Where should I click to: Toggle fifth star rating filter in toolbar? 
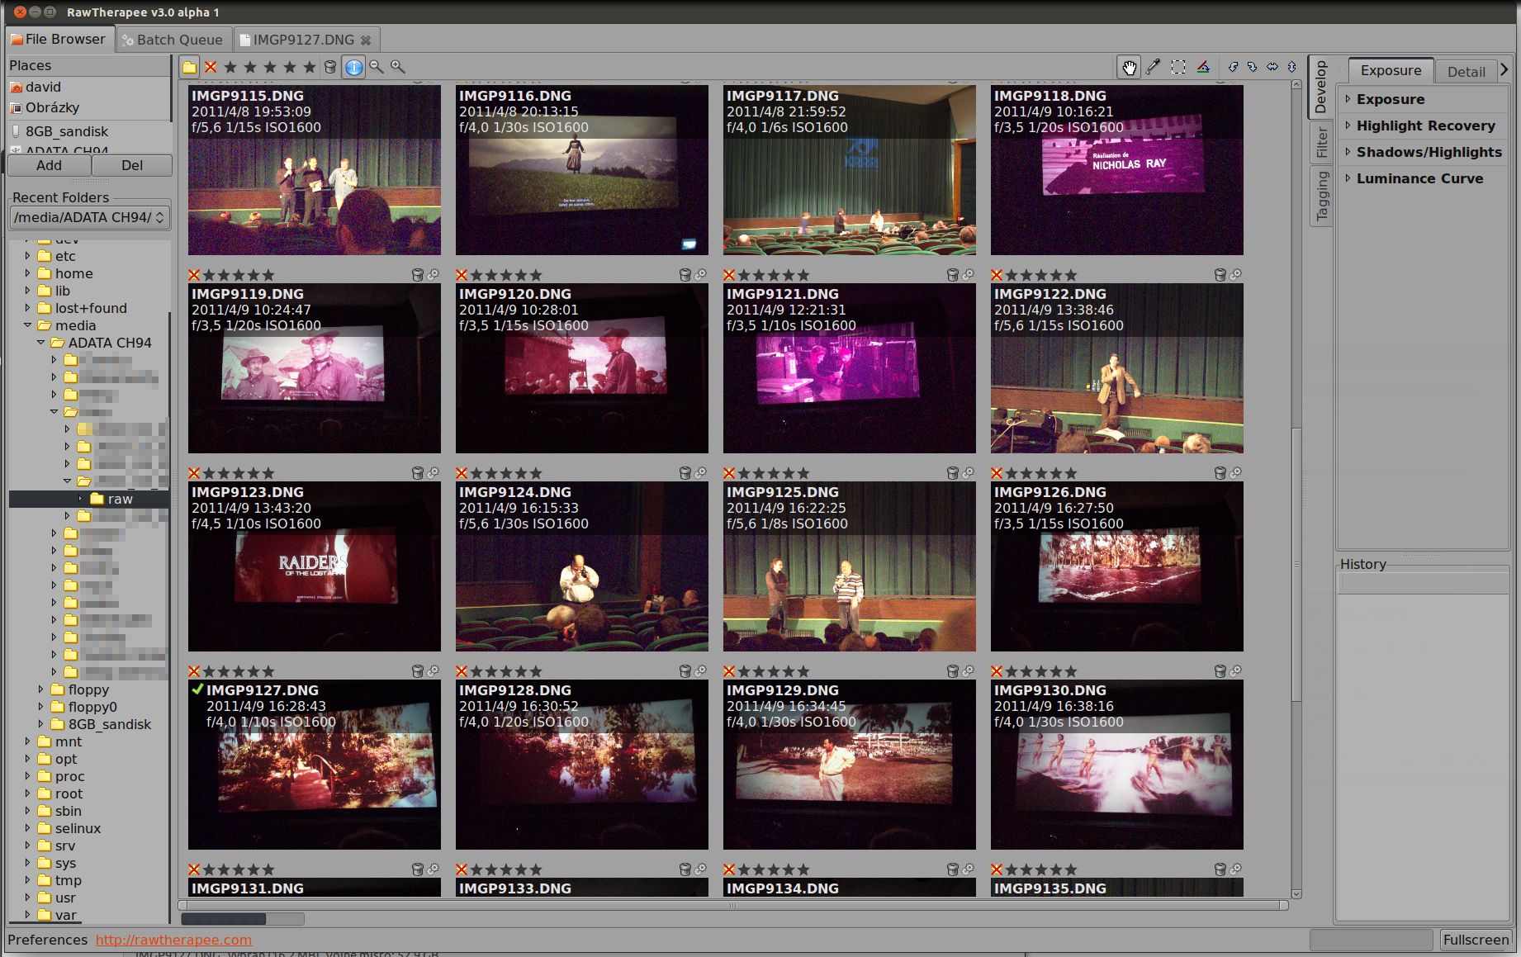coord(310,67)
